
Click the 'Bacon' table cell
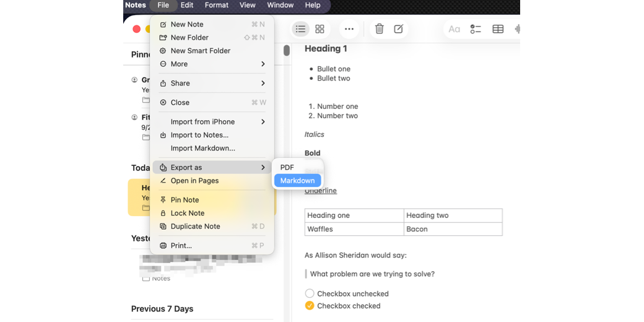pos(453,228)
